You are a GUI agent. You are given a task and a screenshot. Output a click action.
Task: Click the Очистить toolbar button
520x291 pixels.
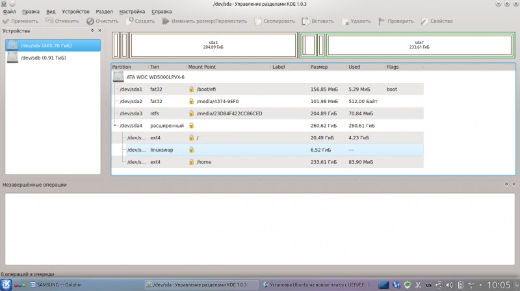(103, 21)
